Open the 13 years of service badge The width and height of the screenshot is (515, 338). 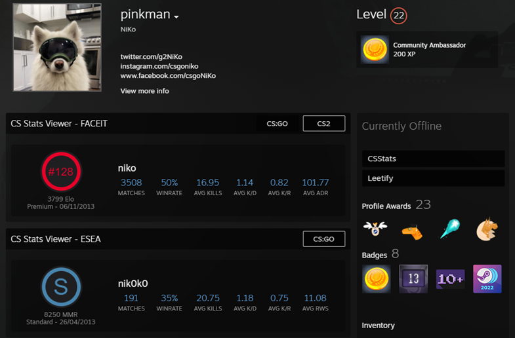tap(413, 278)
